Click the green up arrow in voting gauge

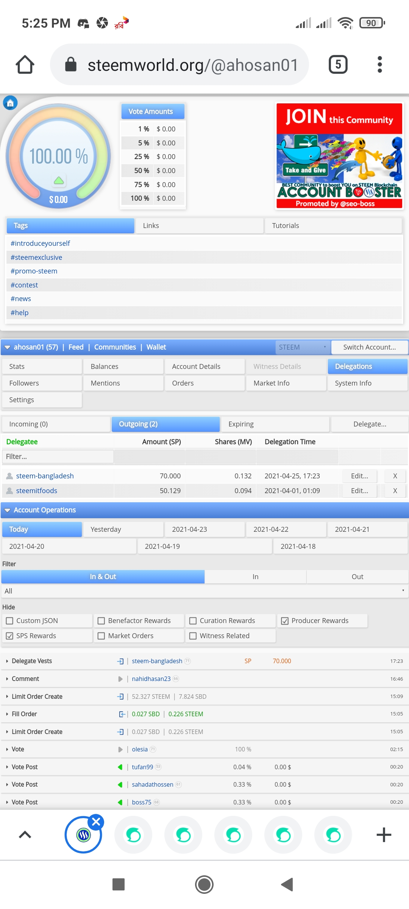pos(59,180)
